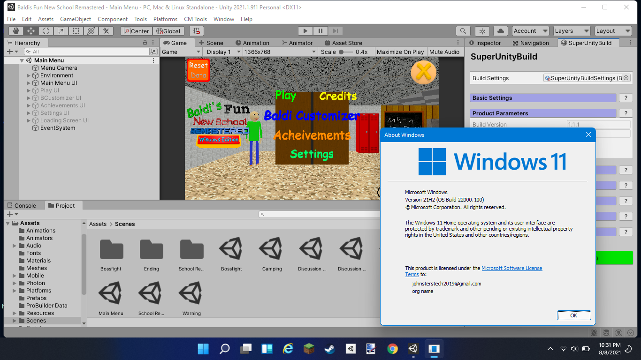641x360 pixels.
Task: Open the 1366x768 resolution dropdown
Action: [280, 52]
